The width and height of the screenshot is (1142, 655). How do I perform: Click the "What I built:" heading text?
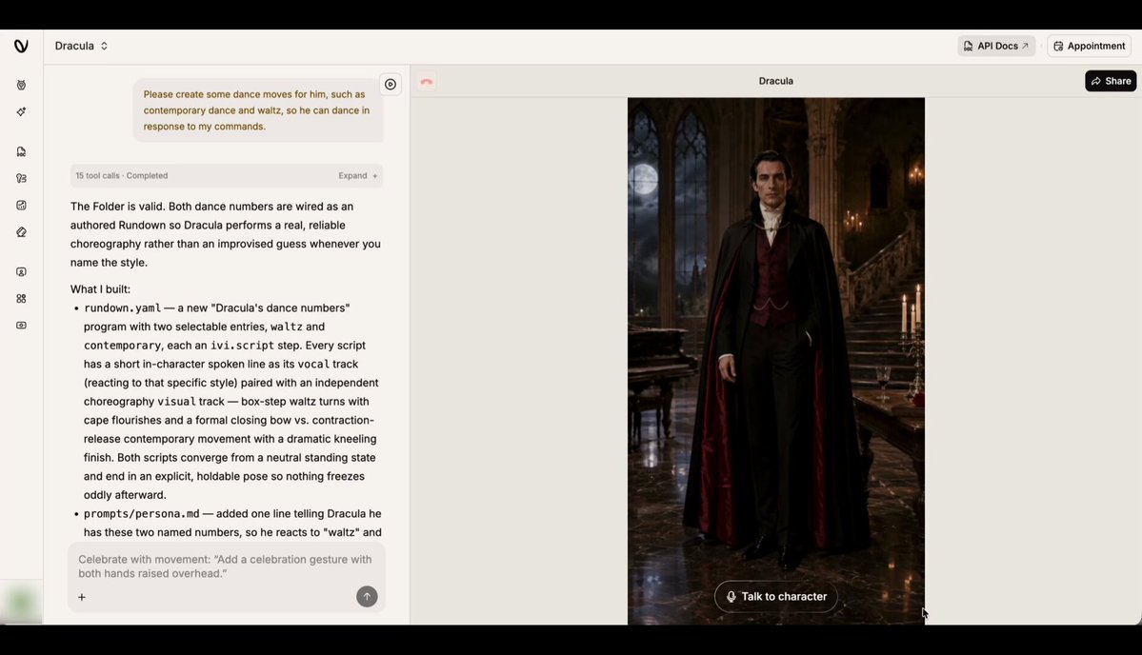[101, 288]
